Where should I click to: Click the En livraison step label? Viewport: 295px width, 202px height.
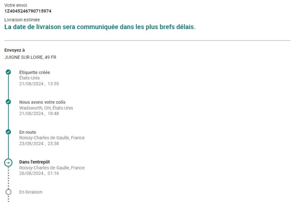[x=31, y=192]
